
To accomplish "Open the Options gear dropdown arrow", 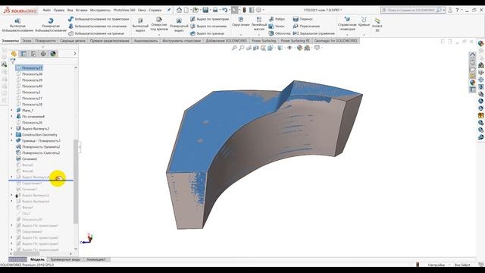I will click(x=263, y=10).
